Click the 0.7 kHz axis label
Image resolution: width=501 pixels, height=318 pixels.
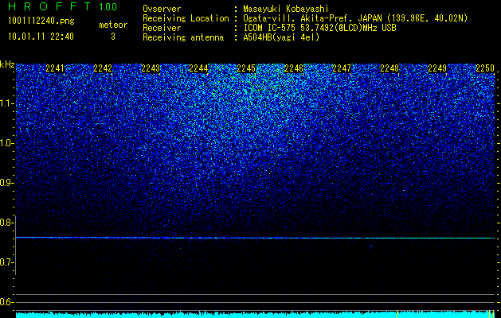[6, 262]
